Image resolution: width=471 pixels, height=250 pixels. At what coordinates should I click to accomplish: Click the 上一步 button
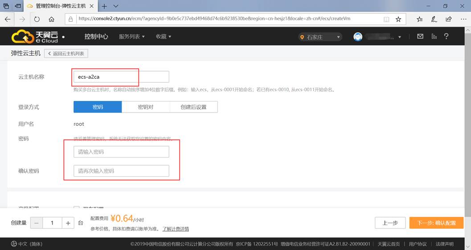[x=390, y=223]
